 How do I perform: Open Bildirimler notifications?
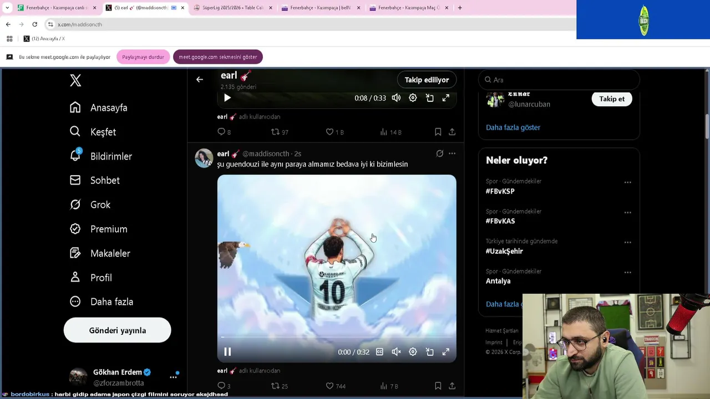(101, 156)
